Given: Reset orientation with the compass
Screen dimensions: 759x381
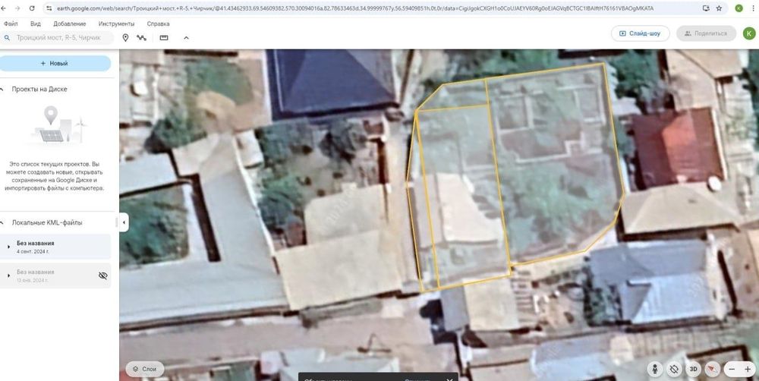Looking at the screenshot, I should click(x=712, y=370).
